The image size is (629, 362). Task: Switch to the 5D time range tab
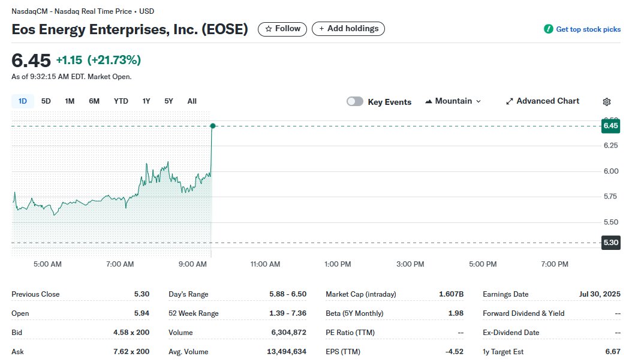[46, 101]
